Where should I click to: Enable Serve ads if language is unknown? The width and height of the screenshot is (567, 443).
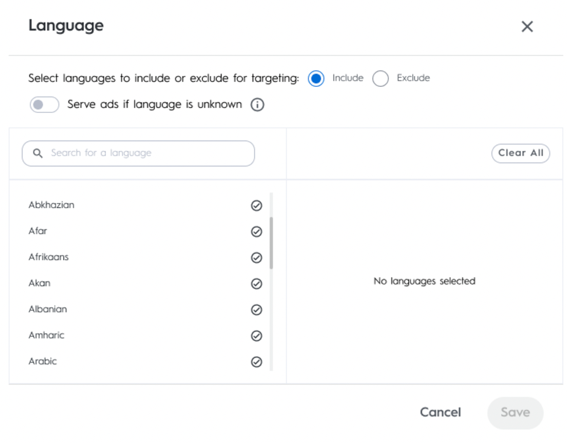pyautogui.click(x=44, y=105)
